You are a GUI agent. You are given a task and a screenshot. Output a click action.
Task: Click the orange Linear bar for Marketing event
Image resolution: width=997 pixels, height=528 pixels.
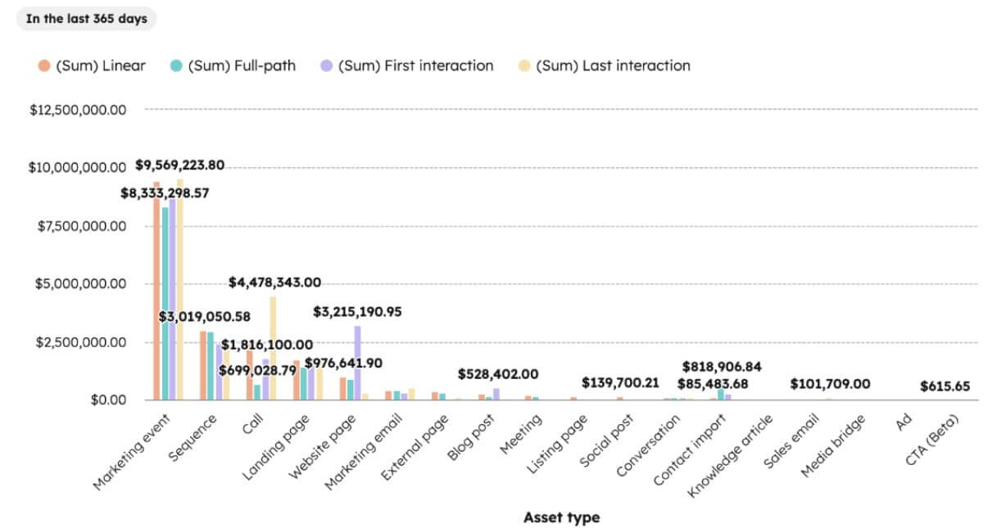pyautogui.click(x=156, y=291)
